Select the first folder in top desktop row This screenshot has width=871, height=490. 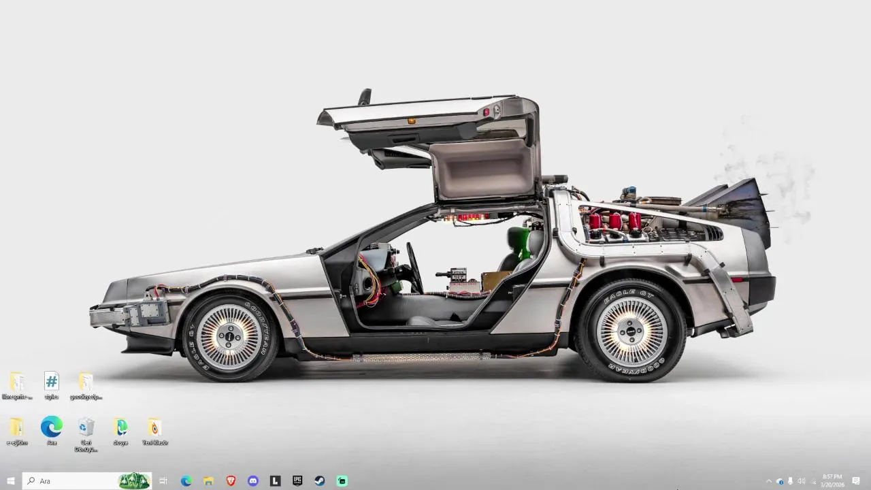pos(17,385)
